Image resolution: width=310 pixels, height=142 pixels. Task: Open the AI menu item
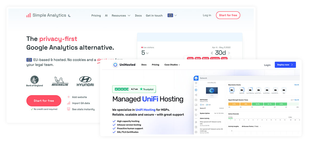pyautogui.click(x=106, y=15)
